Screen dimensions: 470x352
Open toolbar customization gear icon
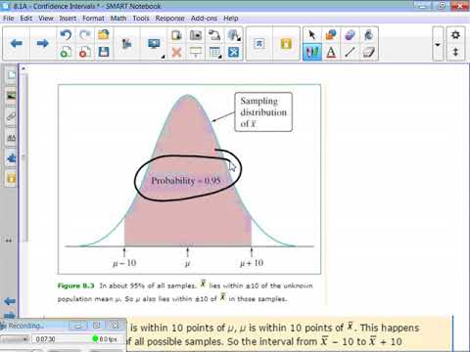tap(455, 35)
